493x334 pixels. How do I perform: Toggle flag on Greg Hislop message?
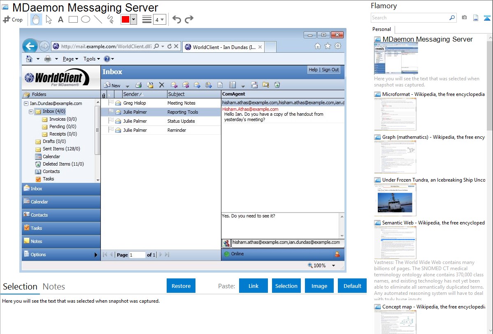coord(111,103)
